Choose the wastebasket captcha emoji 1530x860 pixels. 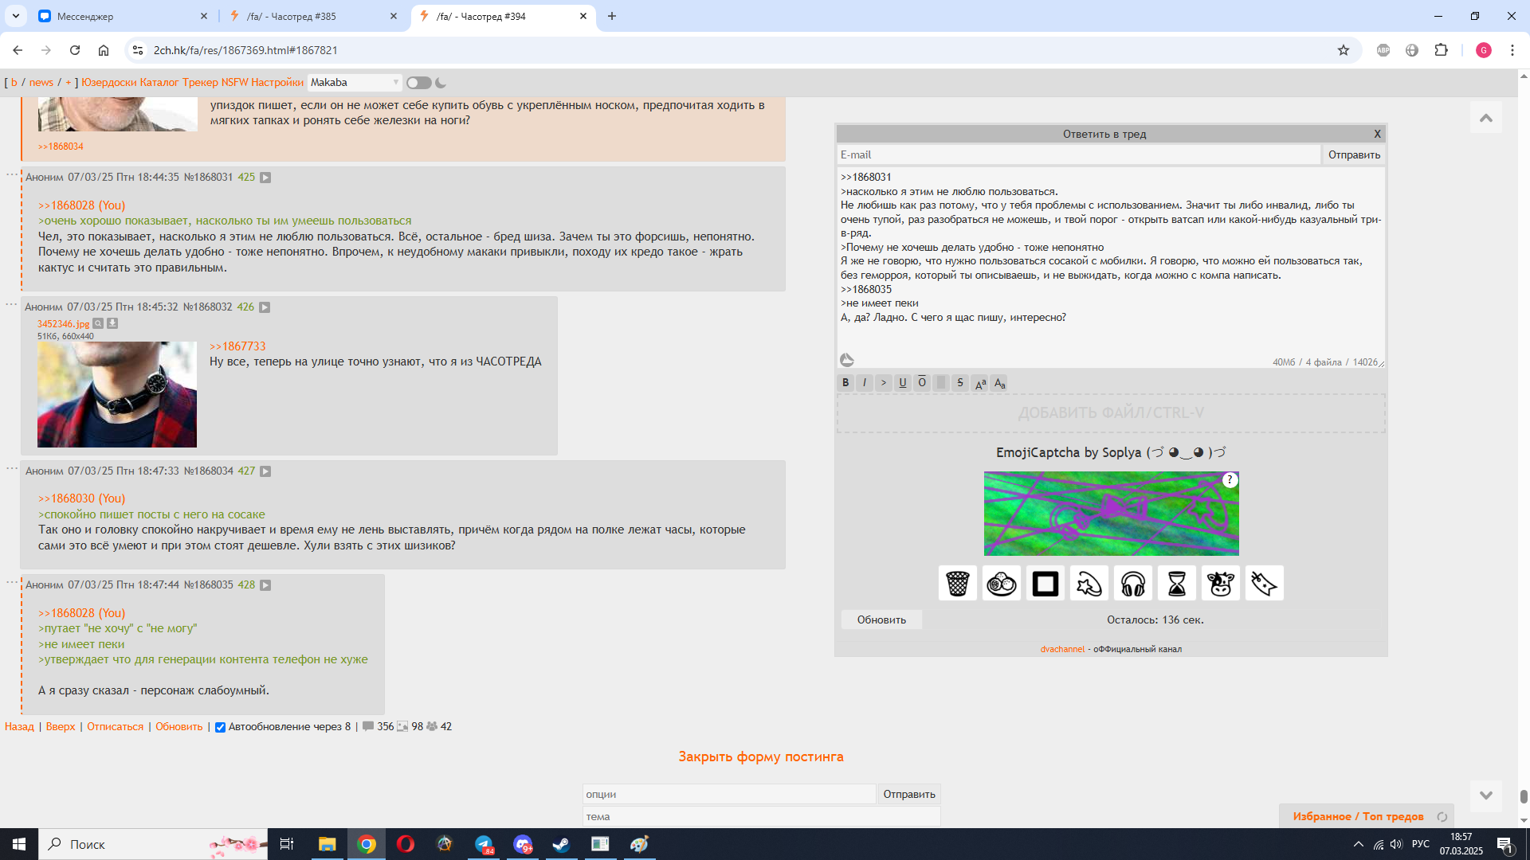957,584
